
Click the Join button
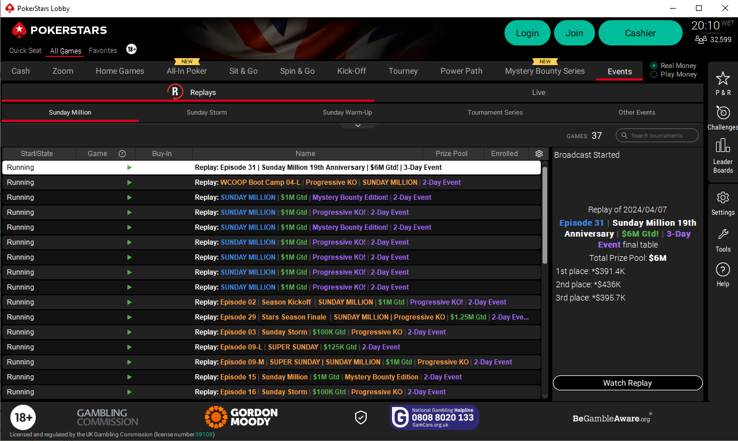[574, 33]
